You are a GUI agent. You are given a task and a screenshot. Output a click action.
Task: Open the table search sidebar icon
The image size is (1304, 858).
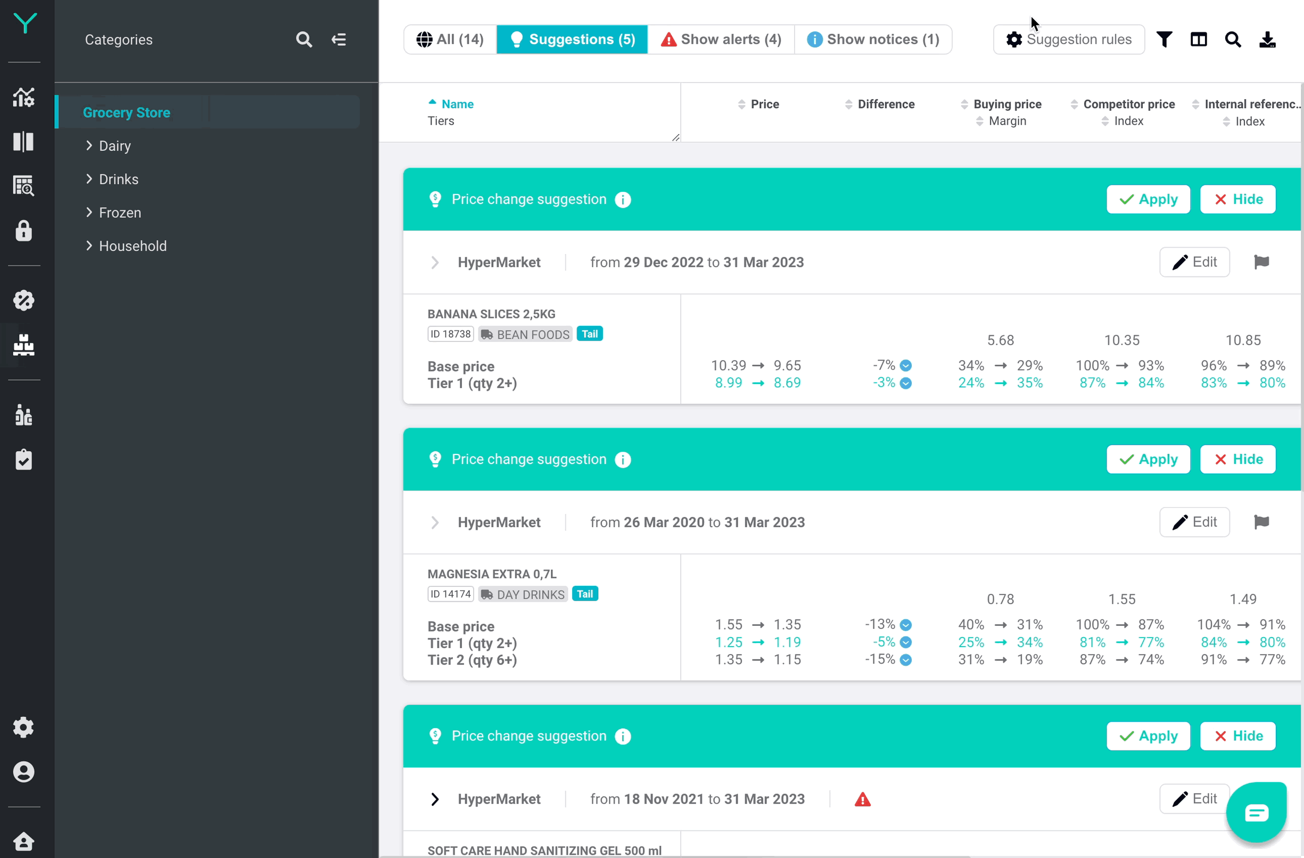click(23, 186)
